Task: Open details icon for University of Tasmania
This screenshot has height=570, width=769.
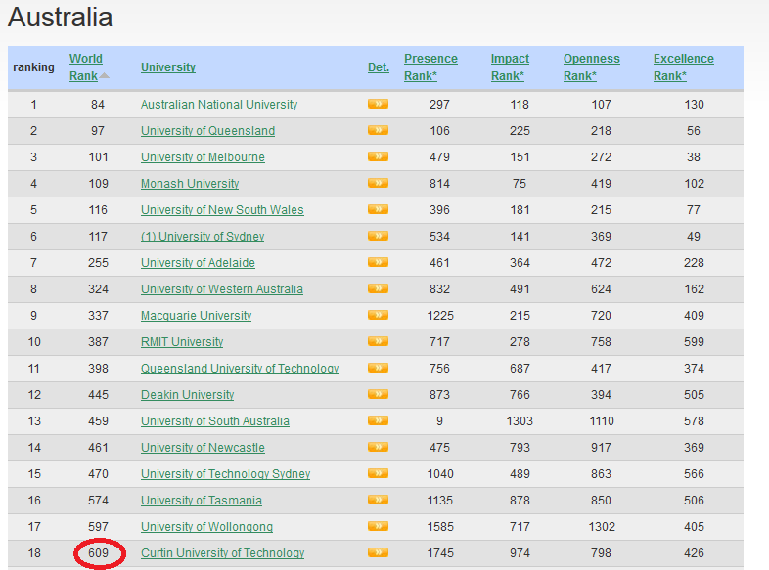Action: point(378,501)
